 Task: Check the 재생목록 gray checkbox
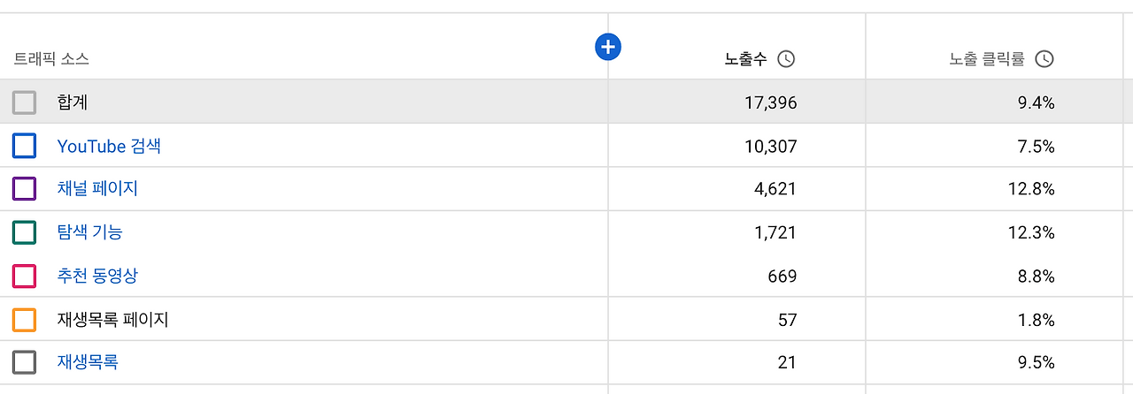point(25,362)
